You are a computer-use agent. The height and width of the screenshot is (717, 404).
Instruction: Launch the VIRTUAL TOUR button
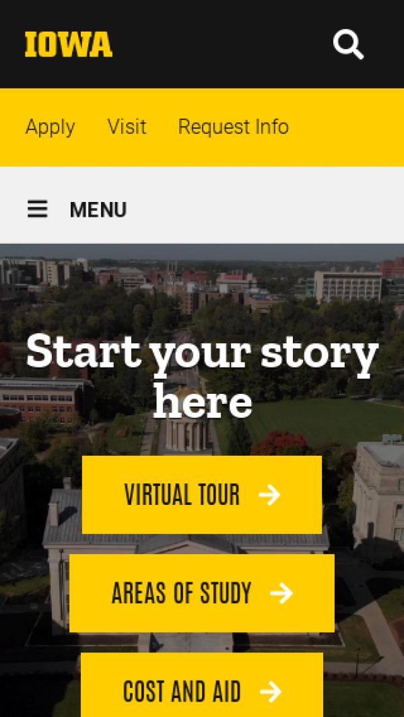[202, 495]
